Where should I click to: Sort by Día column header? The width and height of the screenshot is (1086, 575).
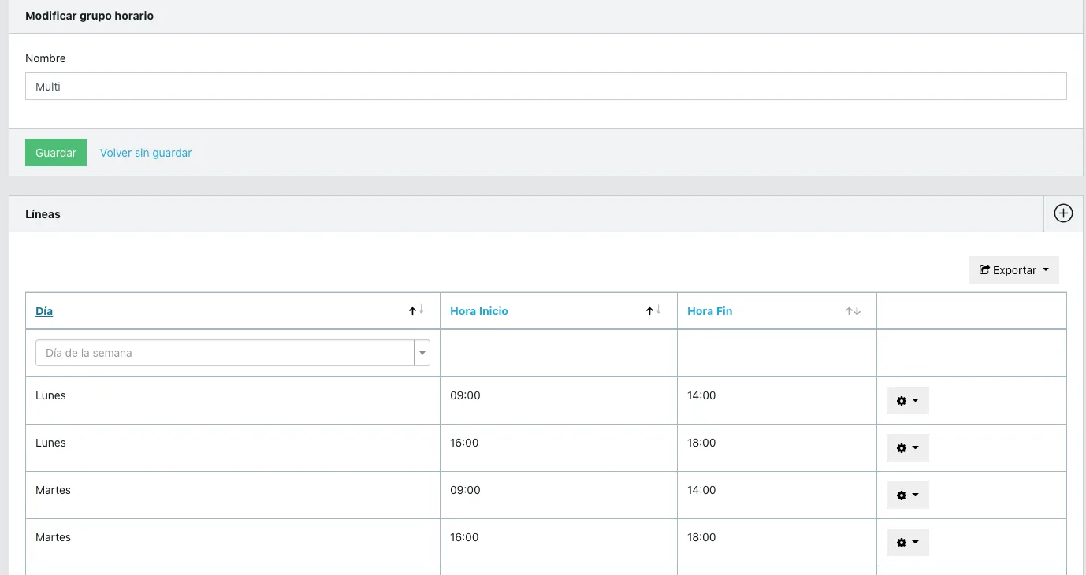[44, 311]
